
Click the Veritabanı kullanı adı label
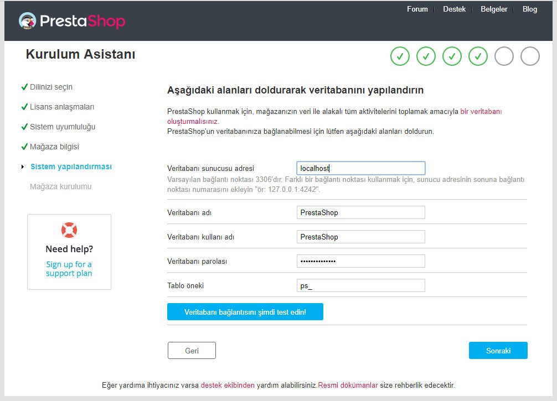click(x=200, y=237)
